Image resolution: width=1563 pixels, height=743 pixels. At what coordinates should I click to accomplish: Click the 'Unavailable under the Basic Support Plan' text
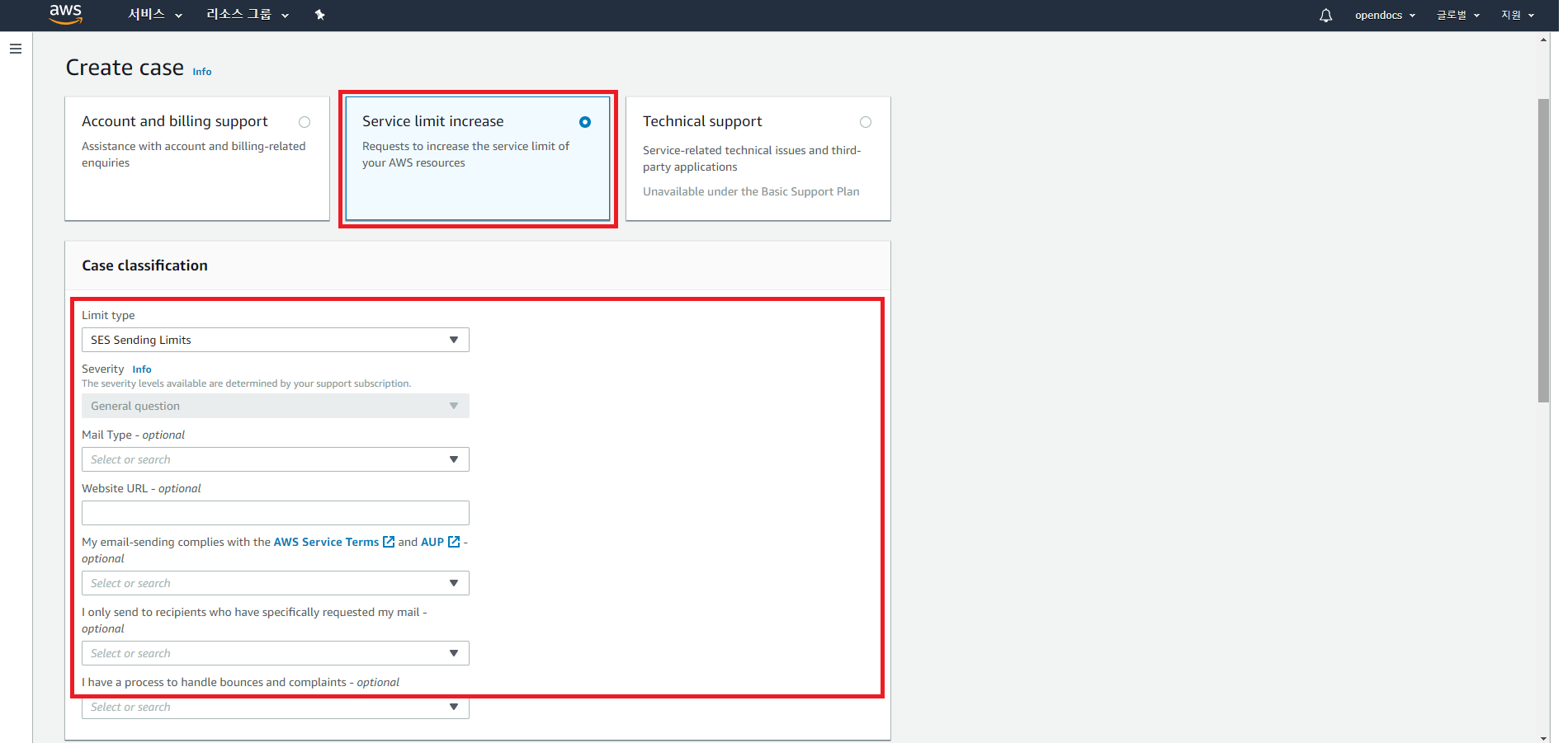coord(751,191)
